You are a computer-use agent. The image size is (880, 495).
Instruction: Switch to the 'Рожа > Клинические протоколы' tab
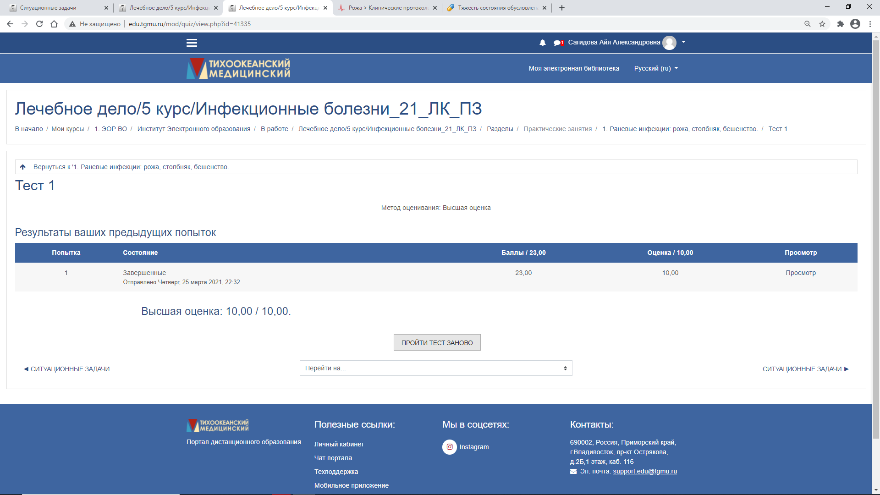pyautogui.click(x=387, y=8)
